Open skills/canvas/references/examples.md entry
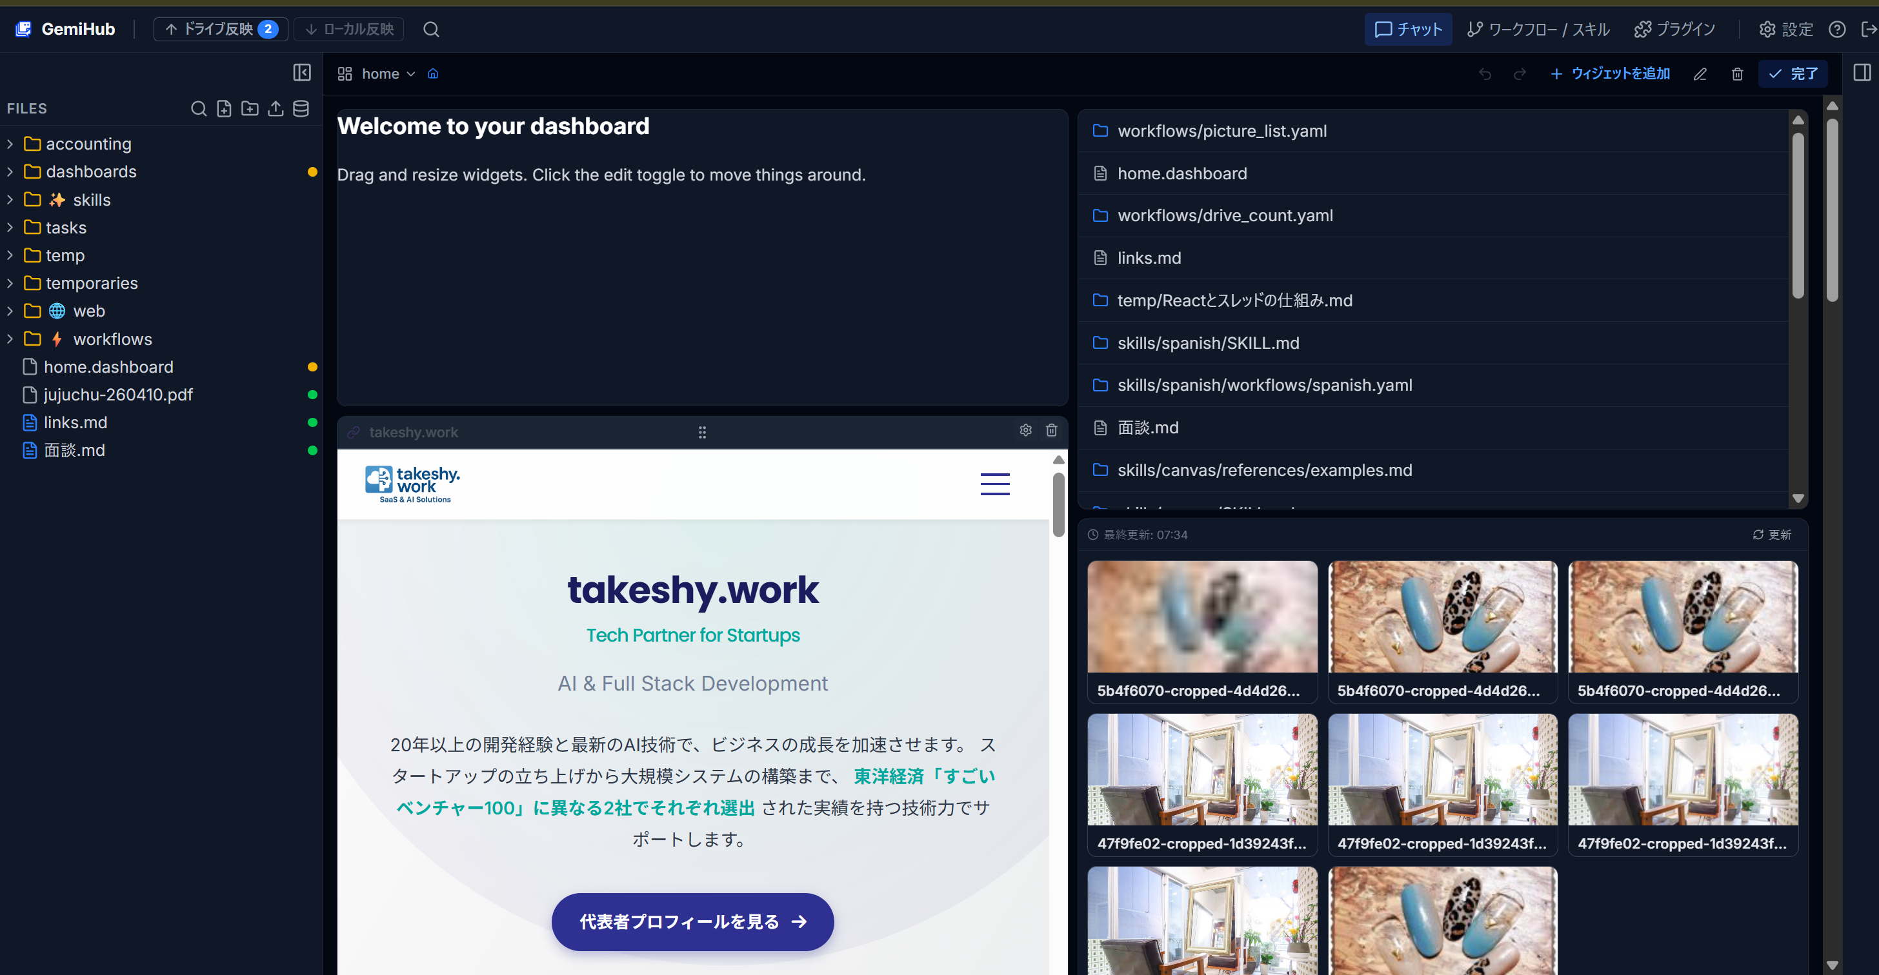 click(x=1433, y=470)
